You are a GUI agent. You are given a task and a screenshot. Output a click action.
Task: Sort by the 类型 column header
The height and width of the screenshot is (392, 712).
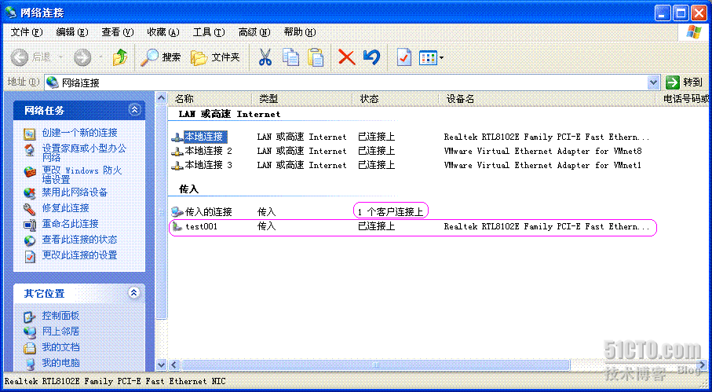[301, 98]
